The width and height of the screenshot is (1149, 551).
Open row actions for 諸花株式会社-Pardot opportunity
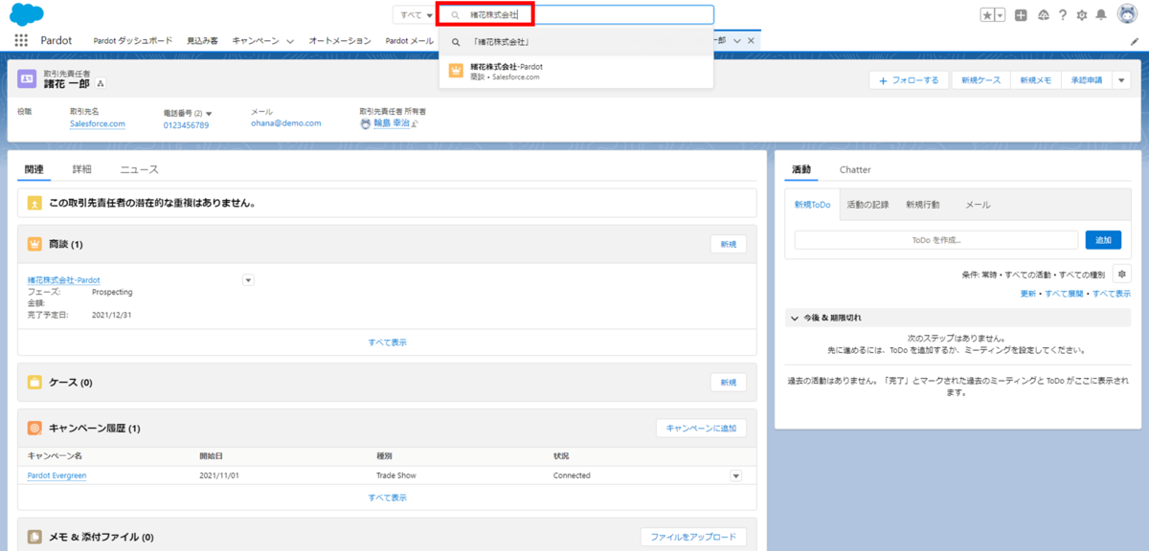(248, 279)
